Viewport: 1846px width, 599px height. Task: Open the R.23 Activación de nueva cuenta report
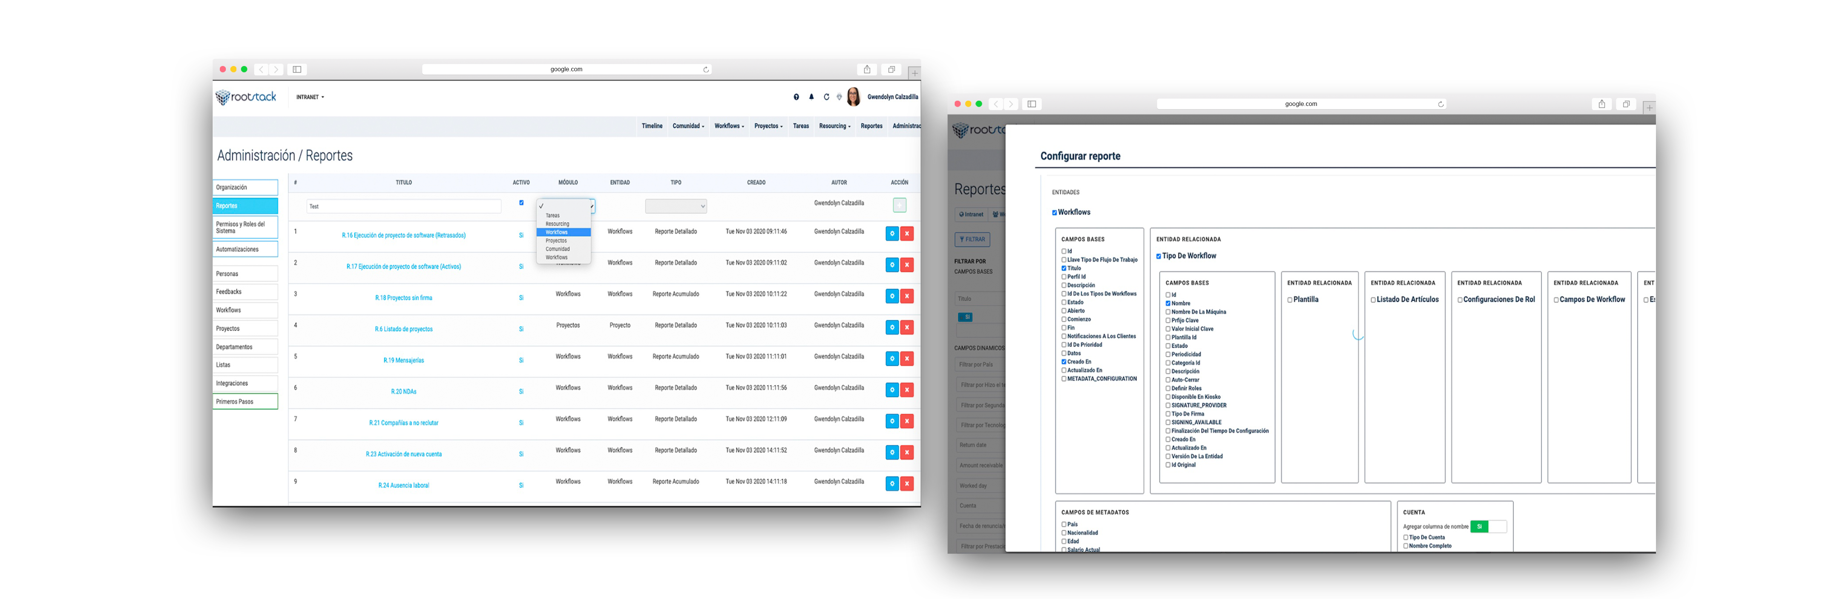pos(403,454)
